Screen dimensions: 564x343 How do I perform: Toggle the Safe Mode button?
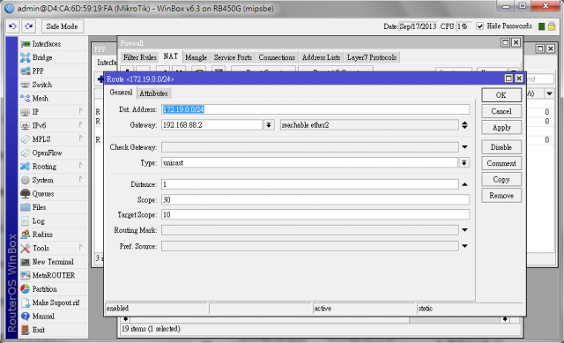click(62, 26)
